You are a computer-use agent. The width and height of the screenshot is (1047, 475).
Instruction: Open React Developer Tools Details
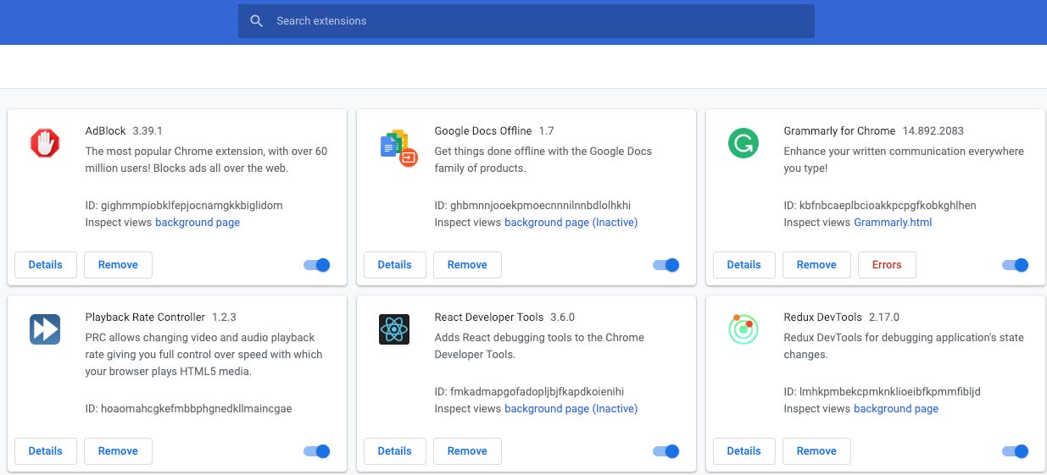[395, 451]
